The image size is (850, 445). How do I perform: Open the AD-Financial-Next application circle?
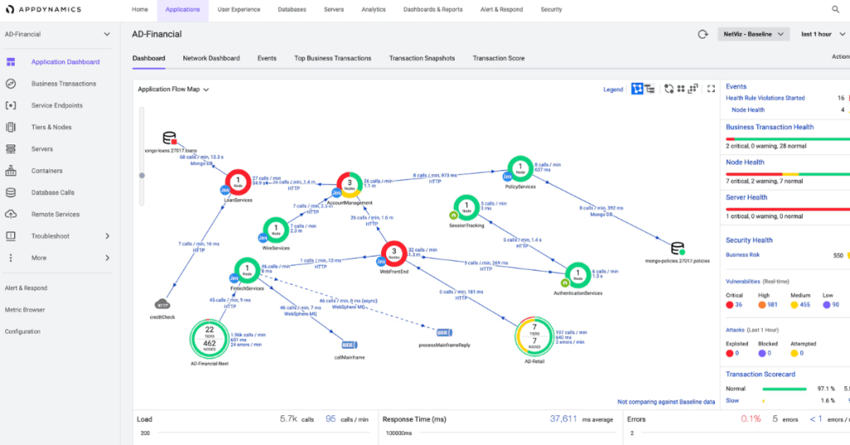[209, 339]
